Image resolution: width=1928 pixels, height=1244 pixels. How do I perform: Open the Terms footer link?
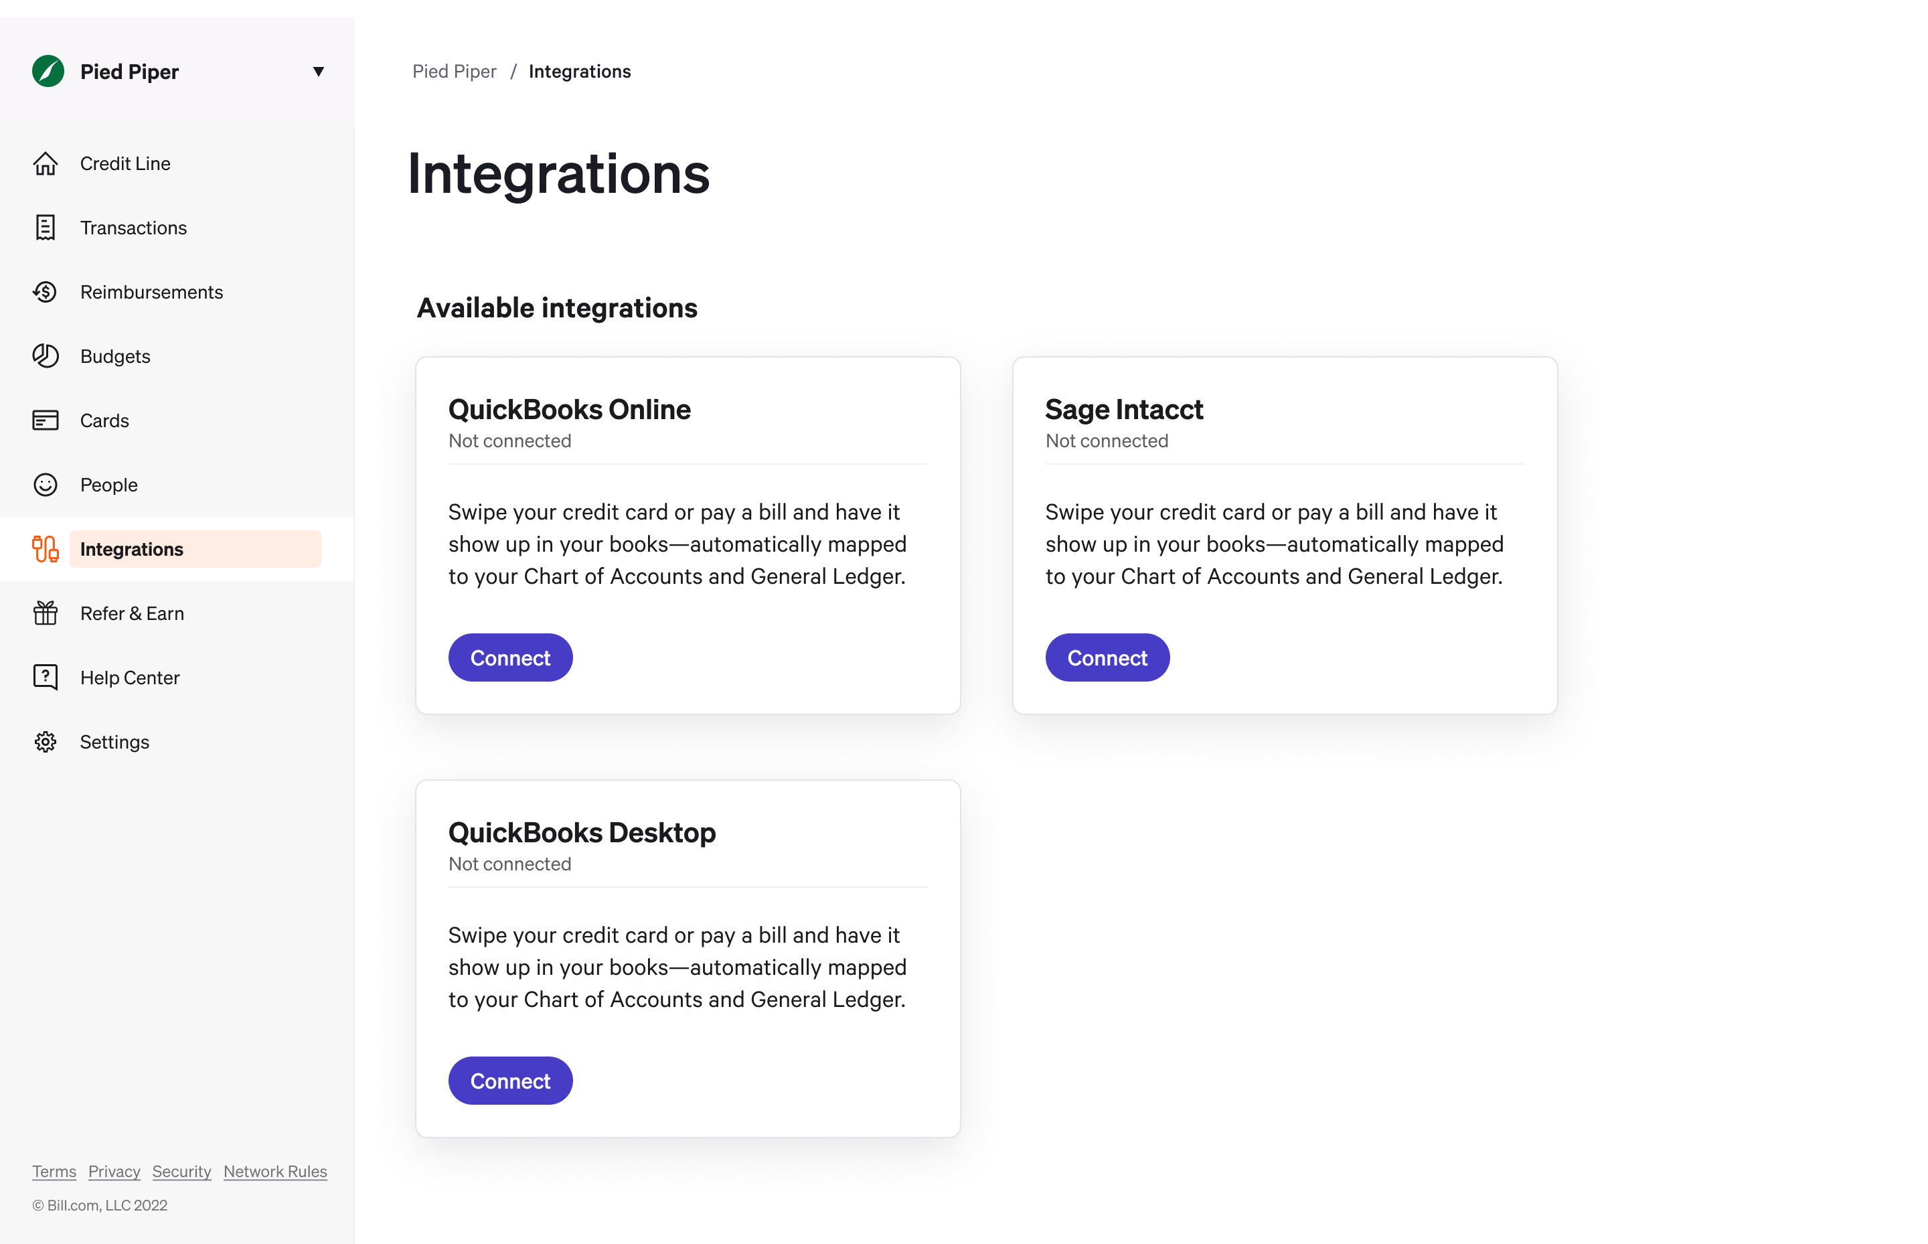[54, 1171]
